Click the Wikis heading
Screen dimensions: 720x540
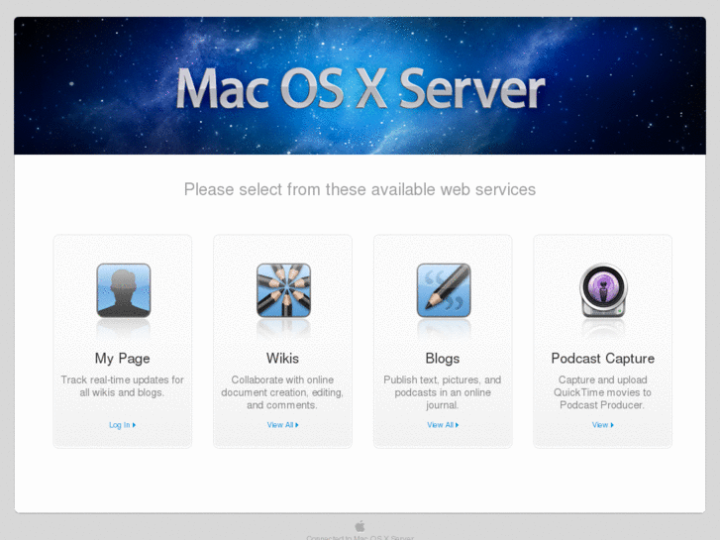(x=282, y=359)
